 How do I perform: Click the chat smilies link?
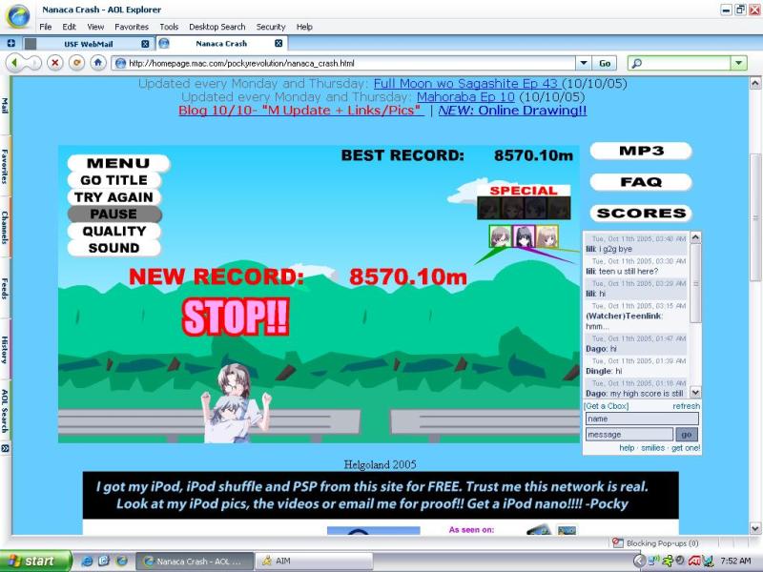652,447
